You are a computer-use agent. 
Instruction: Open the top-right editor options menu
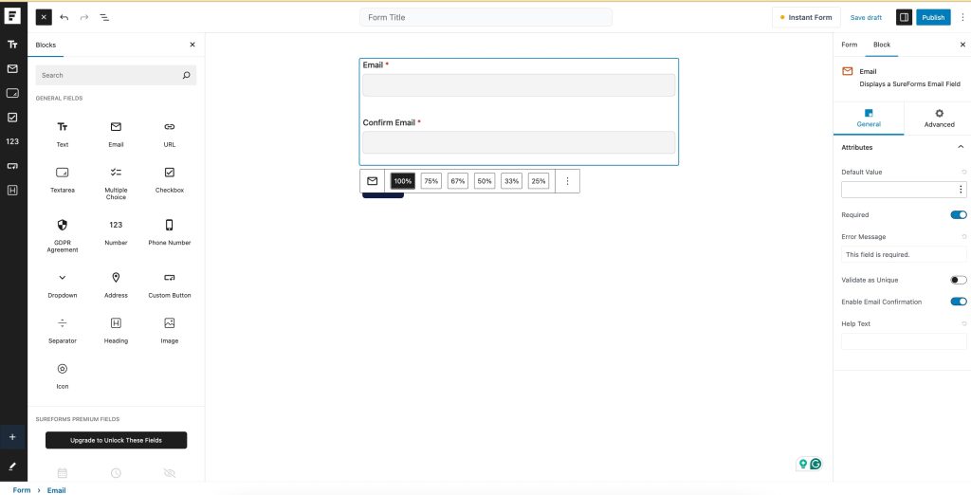point(962,17)
